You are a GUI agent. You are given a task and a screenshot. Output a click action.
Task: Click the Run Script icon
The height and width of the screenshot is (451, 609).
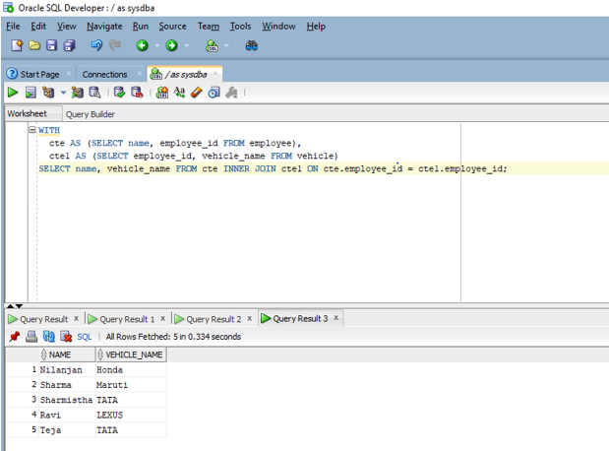coord(30,93)
